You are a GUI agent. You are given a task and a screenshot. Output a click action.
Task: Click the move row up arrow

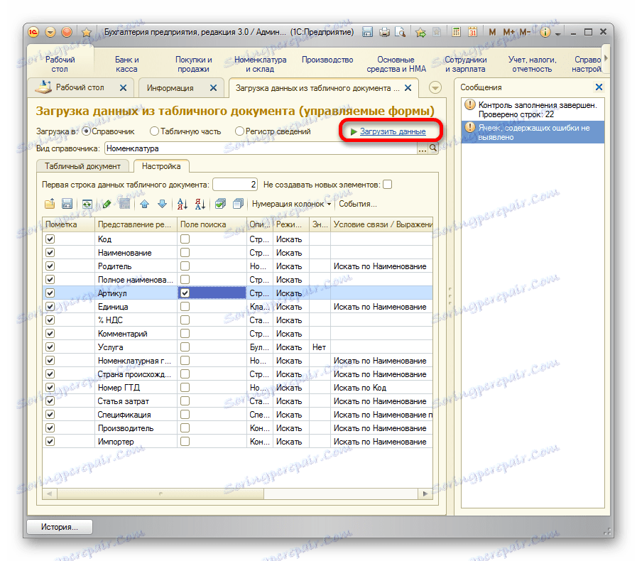(145, 204)
